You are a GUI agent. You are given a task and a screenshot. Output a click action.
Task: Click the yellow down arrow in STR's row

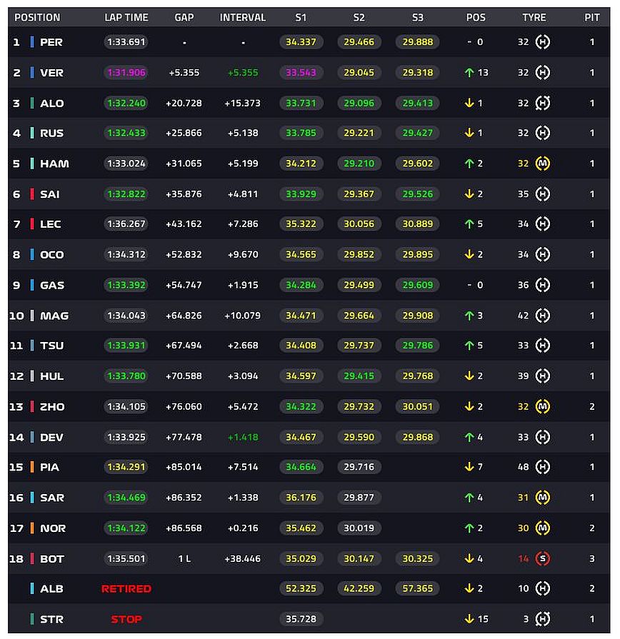(x=469, y=619)
